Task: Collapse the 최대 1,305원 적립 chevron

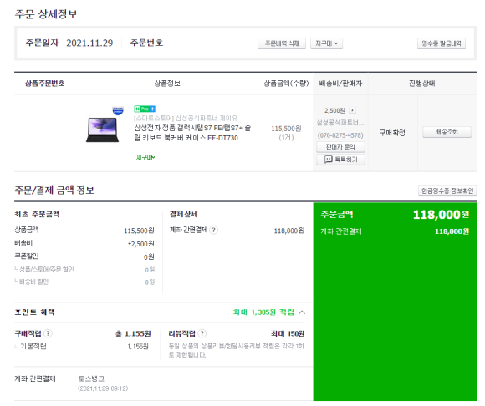Action: point(302,312)
